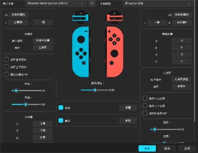The image size is (198, 153).
Task: Click the cancel (取消) button
Action: click(x=167, y=148)
